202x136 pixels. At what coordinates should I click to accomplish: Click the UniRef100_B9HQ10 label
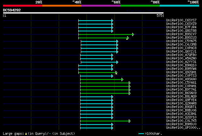[181, 65]
